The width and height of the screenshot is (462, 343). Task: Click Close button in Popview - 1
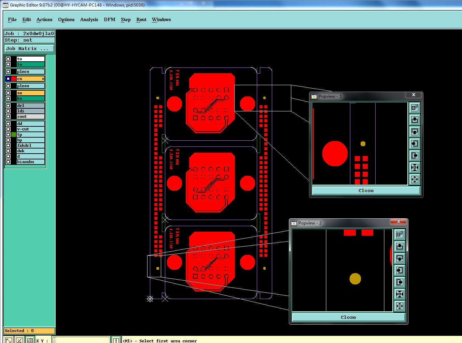[366, 191]
